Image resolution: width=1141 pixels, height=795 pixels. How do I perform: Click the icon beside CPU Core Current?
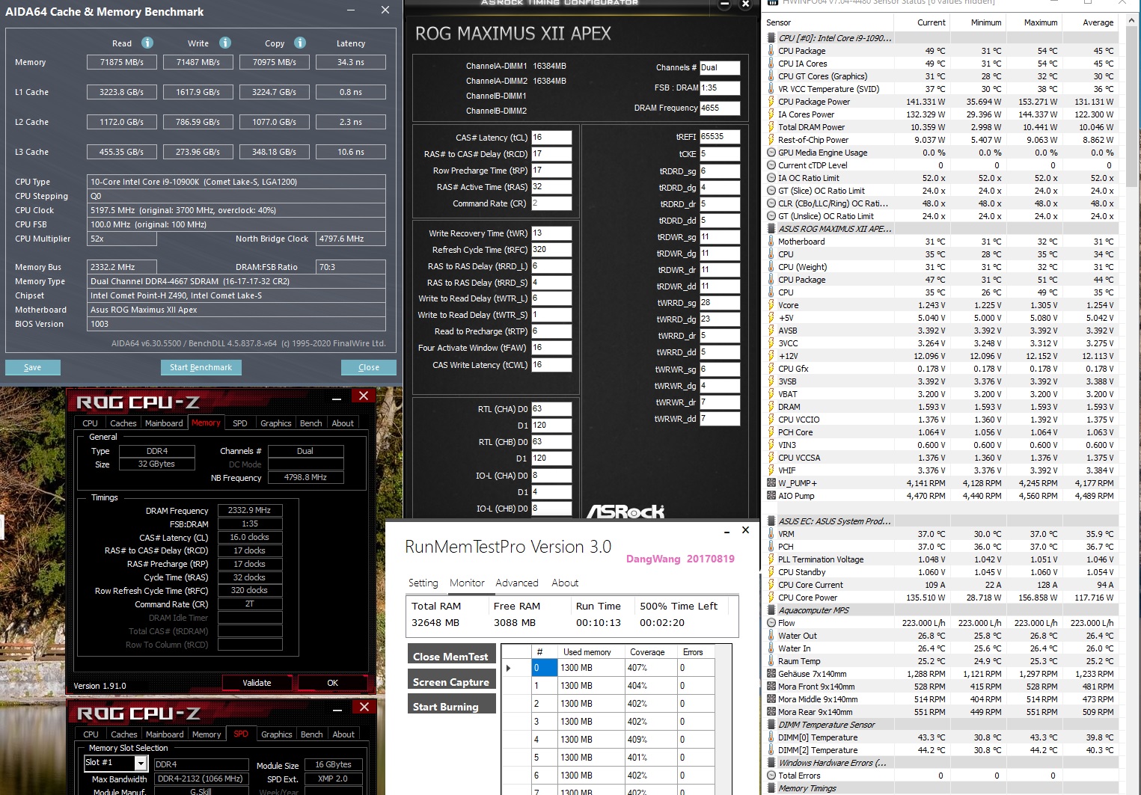click(771, 585)
